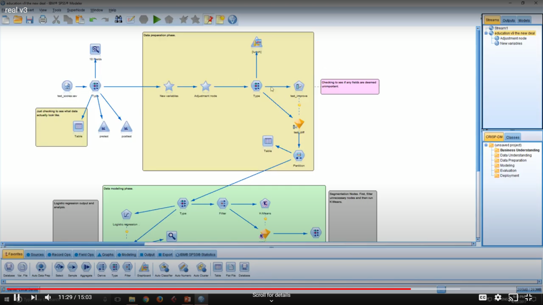Pick the Auto Cluster palette node
Image resolution: width=543 pixels, height=305 pixels.
201,267
